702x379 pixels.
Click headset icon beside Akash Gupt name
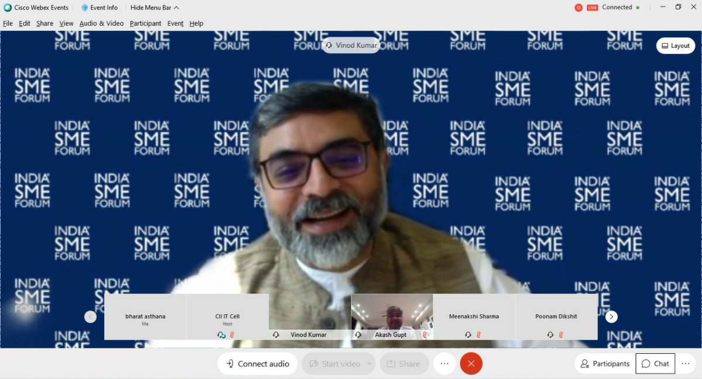(x=358, y=335)
